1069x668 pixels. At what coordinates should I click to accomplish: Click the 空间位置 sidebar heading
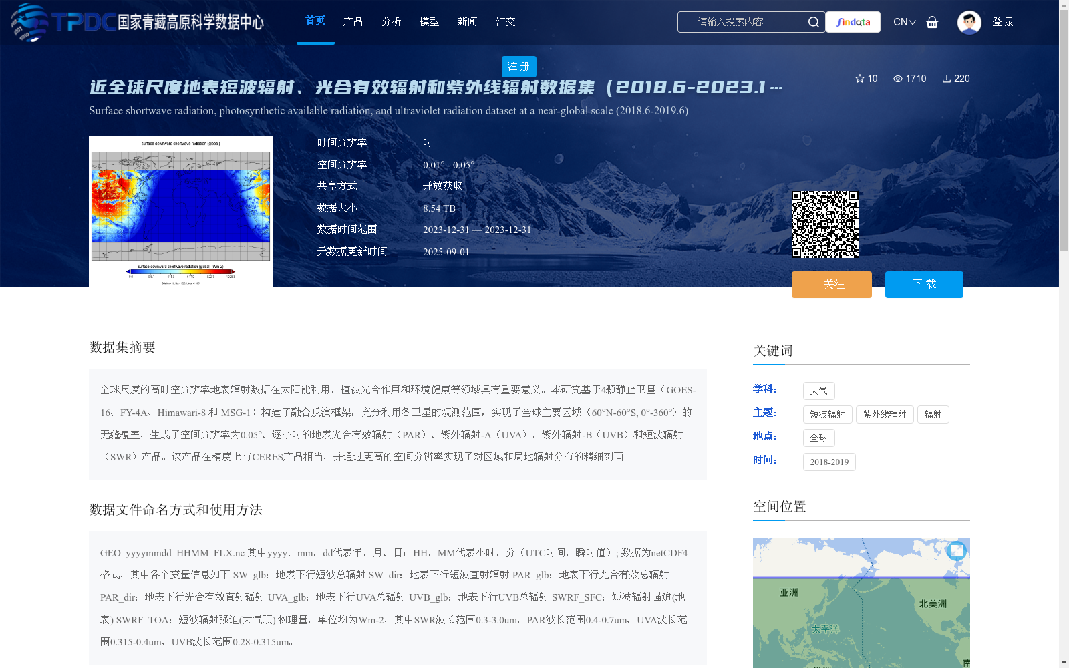[780, 506]
